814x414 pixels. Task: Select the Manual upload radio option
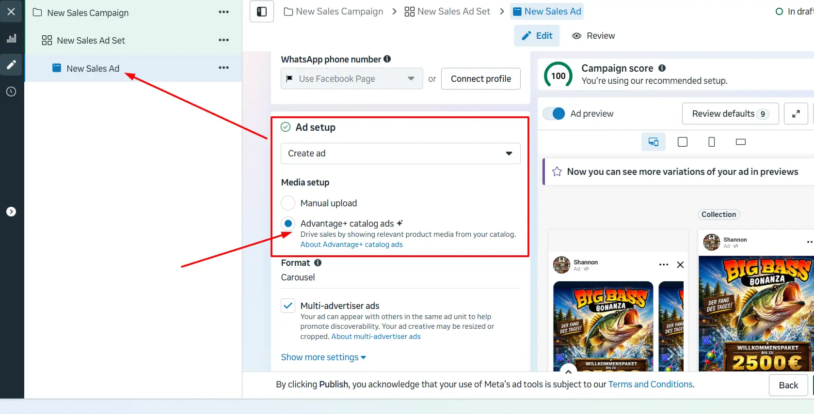pos(288,203)
